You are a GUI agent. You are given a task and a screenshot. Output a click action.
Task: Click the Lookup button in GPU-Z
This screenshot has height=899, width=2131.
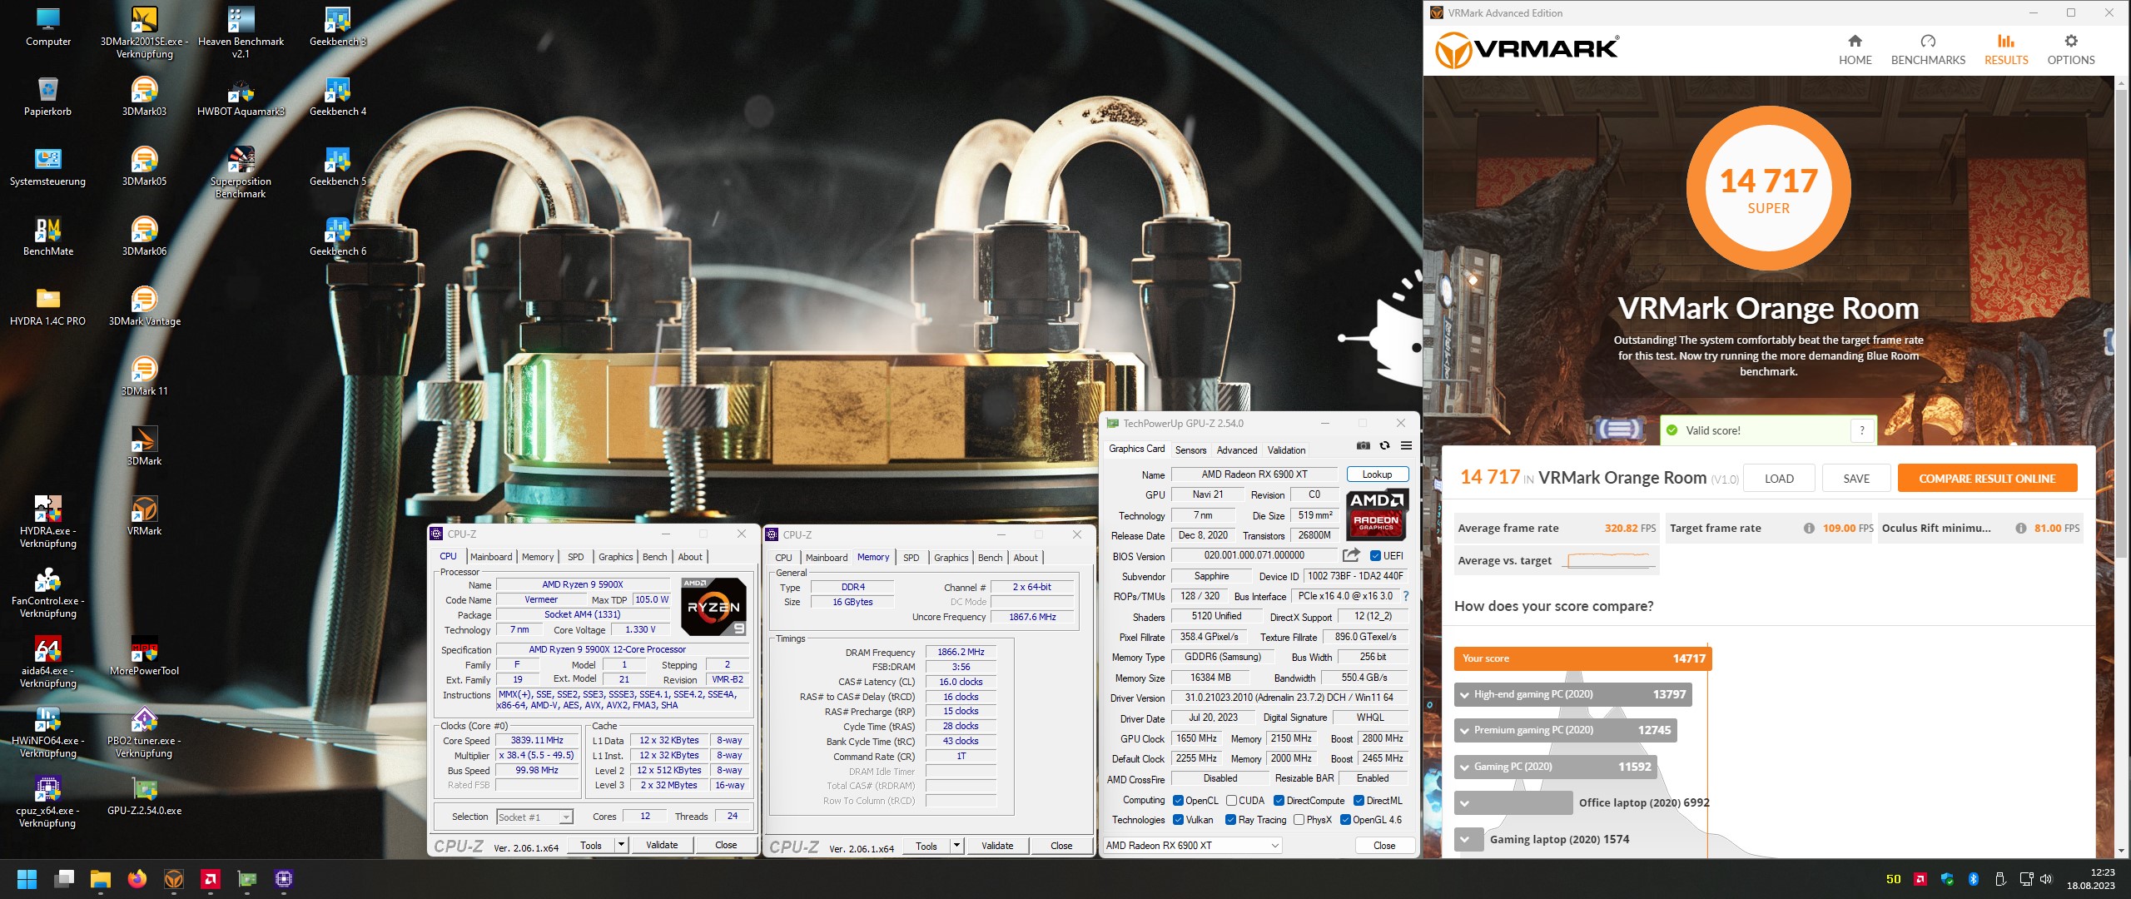pos(1377,474)
